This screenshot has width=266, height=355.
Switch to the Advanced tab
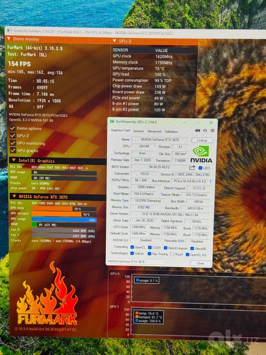pos(154,131)
